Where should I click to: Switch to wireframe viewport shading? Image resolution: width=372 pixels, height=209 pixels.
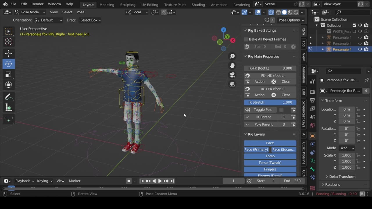tap(278, 12)
